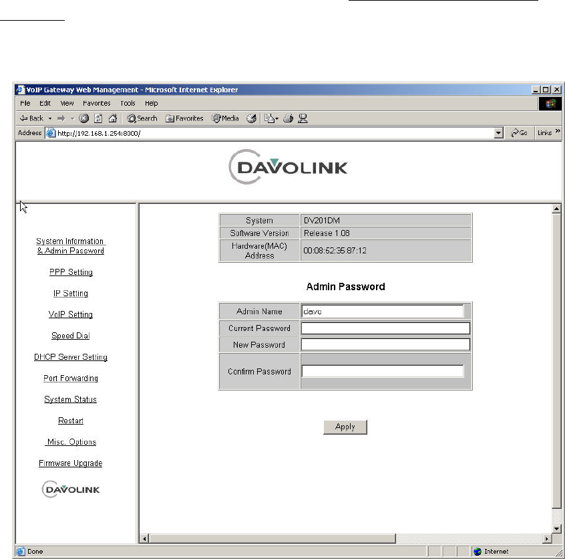Click the Restart link
The width and height of the screenshot is (565, 559).
[x=71, y=421]
